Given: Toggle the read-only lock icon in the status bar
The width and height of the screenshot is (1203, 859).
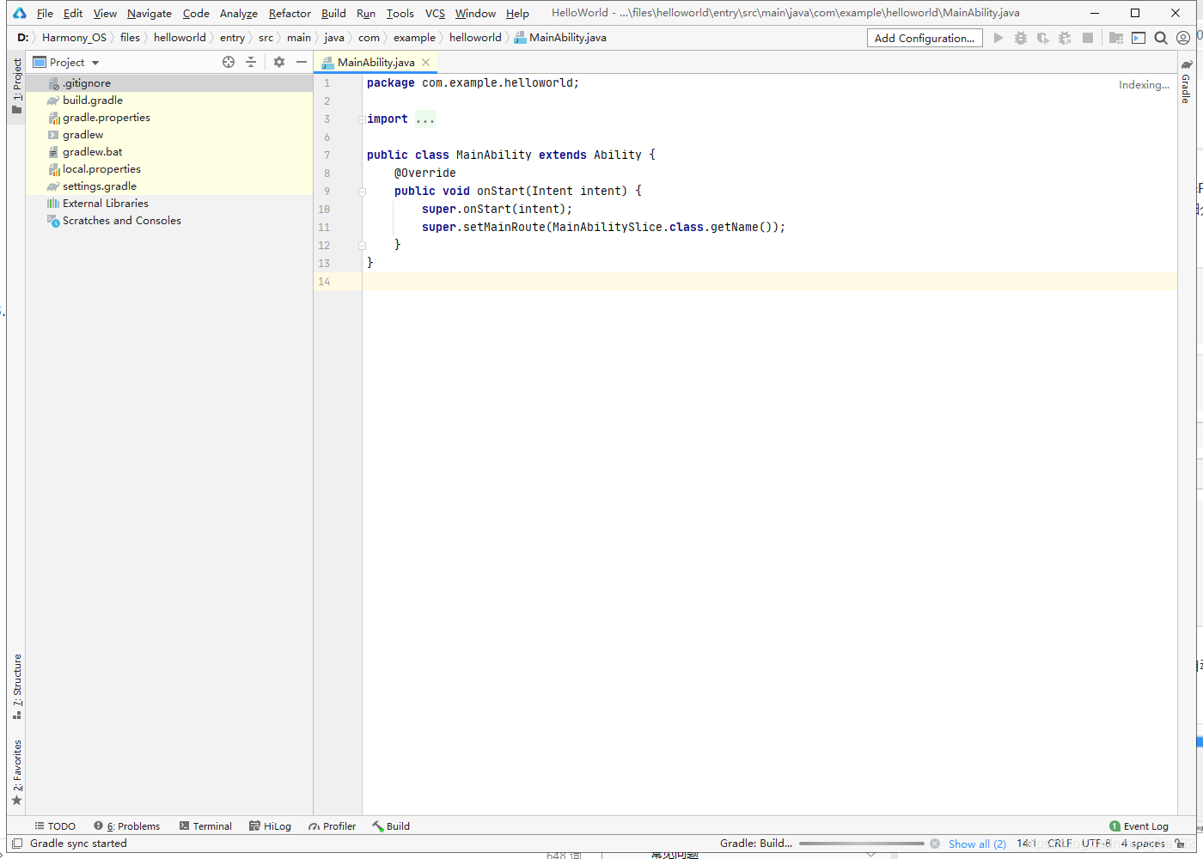Looking at the screenshot, I should tap(1181, 844).
